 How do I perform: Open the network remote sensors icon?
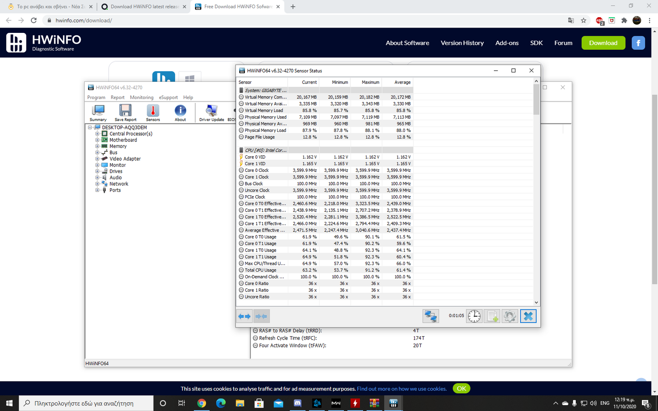tap(431, 316)
